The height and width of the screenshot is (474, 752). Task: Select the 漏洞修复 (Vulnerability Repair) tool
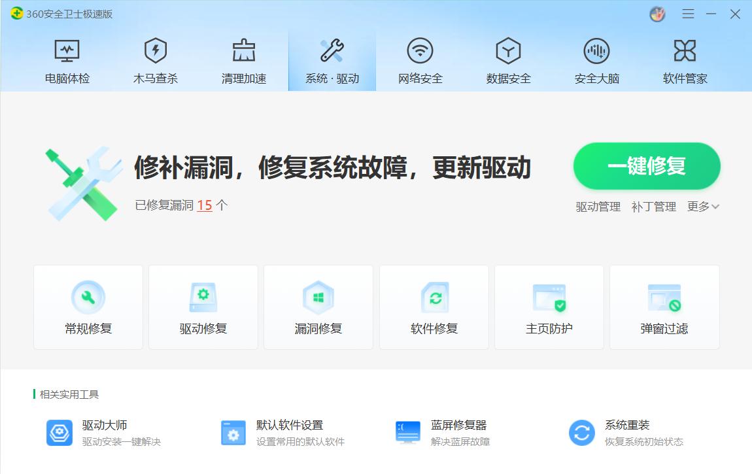click(x=318, y=307)
